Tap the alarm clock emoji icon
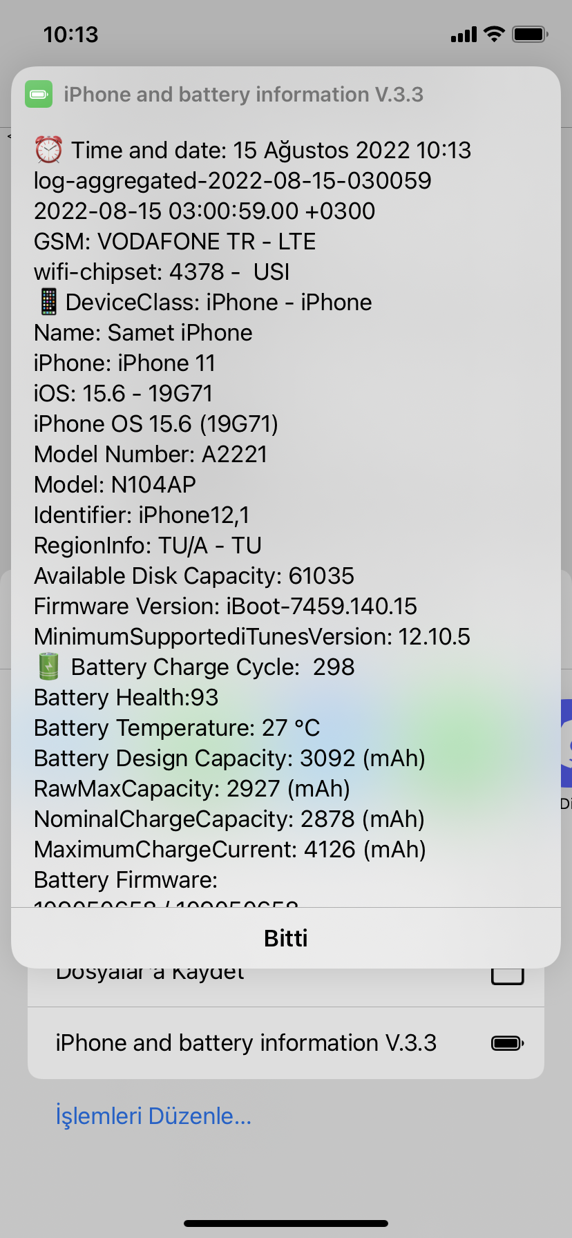Image resolution: width=572 pixels, height=1238 pixels. [48, 150]
